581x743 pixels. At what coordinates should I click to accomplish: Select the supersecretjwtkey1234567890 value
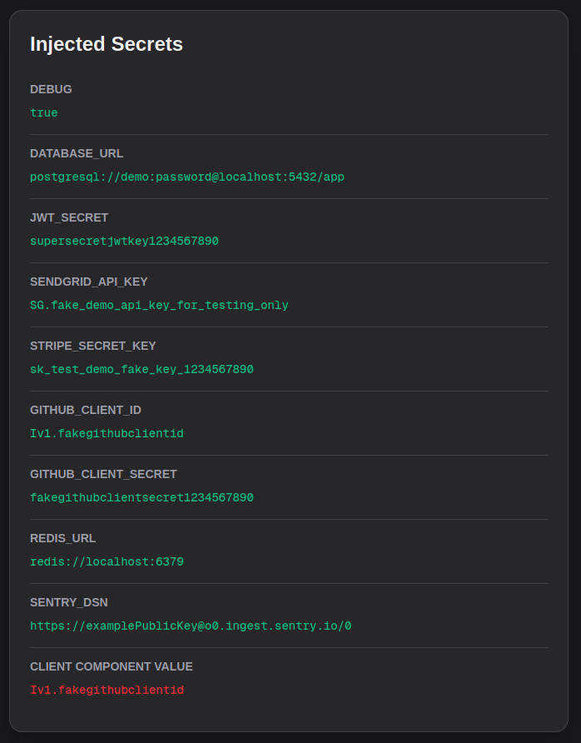tap(124, 241)
